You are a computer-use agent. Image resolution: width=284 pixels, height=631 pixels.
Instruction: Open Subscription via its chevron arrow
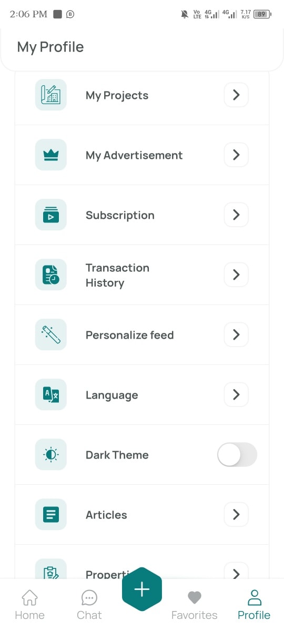[236, 215]
